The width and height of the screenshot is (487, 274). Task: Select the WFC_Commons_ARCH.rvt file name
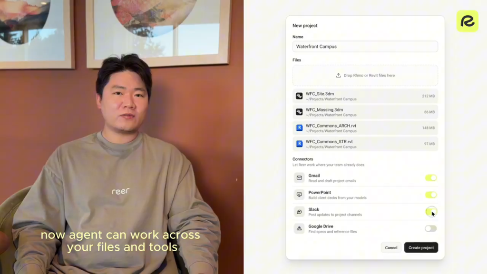coord(331,126)
